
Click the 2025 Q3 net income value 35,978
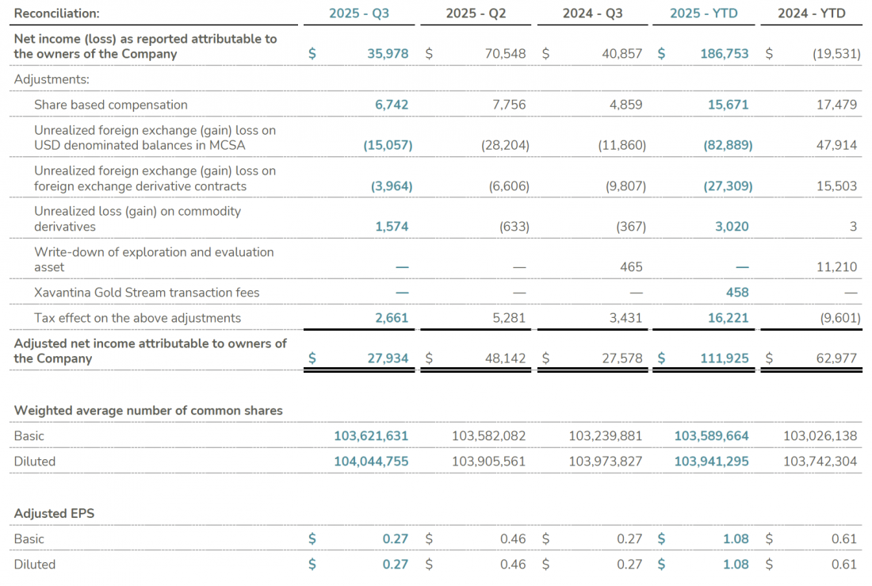click(x=388, y=54)
